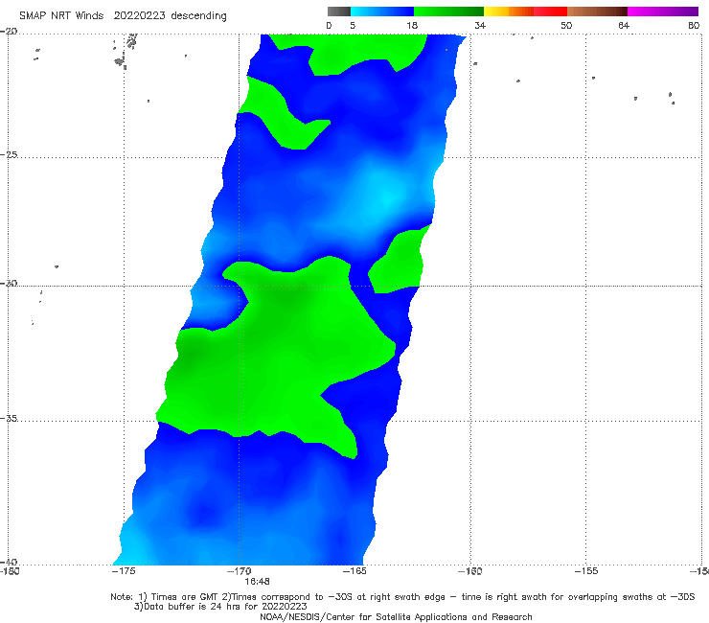Click the cyan-blue segment of the color bar

click(x=382, y=12)
